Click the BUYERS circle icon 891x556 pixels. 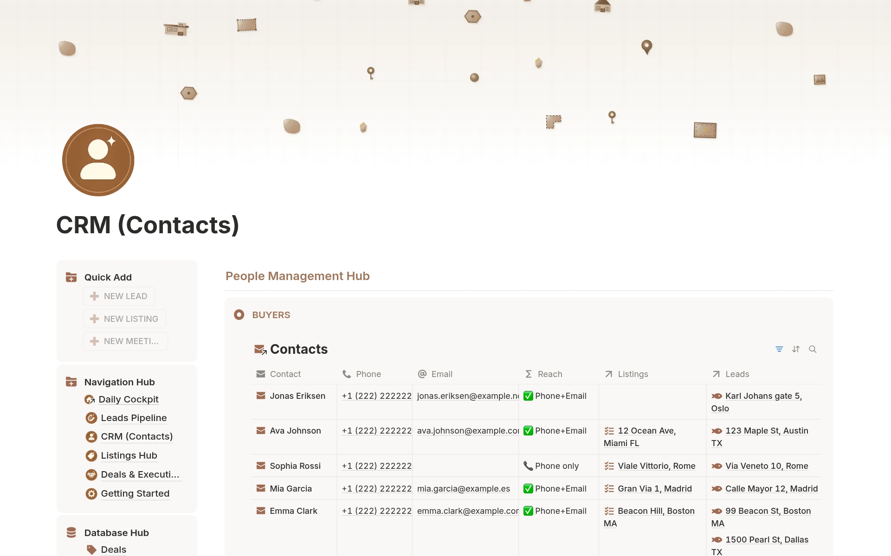239,315
